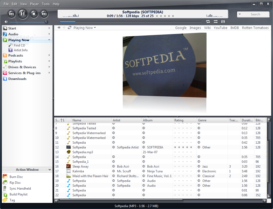This screenshot has width=273, height=209.
Task: Select the Podcasts RSS icon
Action: tap(5, 56)
